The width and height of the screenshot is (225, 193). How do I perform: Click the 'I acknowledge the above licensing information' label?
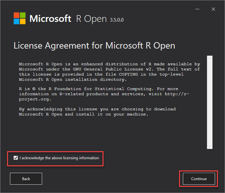[59, 158]
